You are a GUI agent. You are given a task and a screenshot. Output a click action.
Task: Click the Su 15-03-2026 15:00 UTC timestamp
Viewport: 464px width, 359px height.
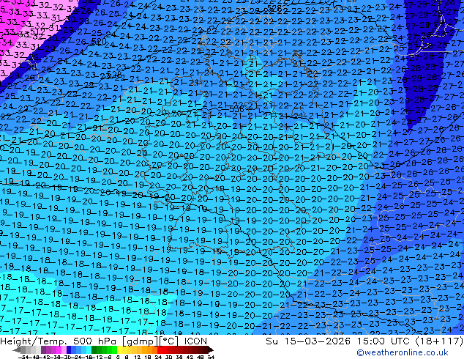click(x=364, y=341)
